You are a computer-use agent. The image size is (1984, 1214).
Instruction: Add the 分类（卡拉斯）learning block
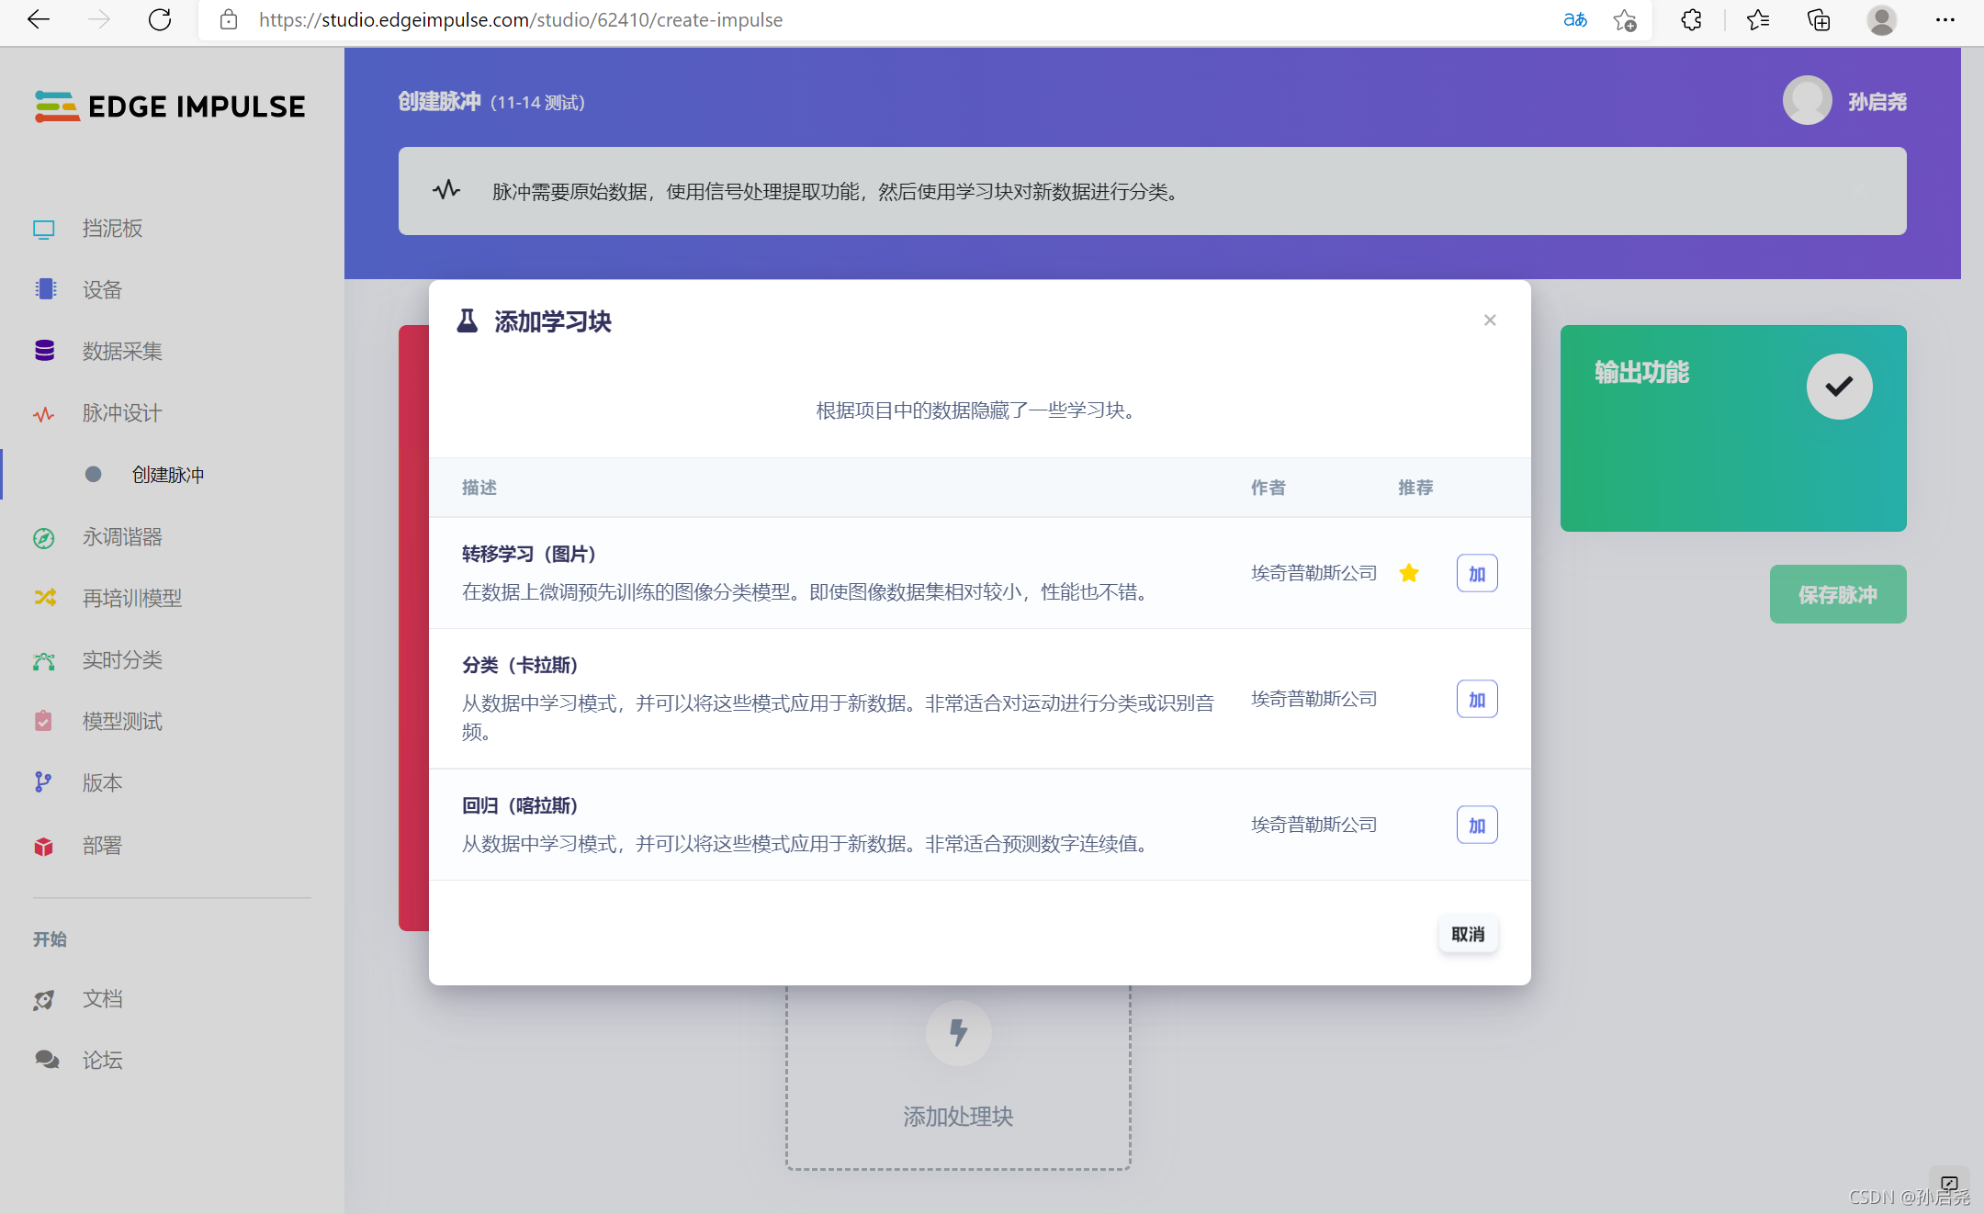[x=1477, y=700]
